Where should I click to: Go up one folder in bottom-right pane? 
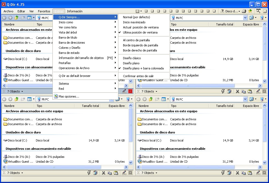click(x=151, y=99)
